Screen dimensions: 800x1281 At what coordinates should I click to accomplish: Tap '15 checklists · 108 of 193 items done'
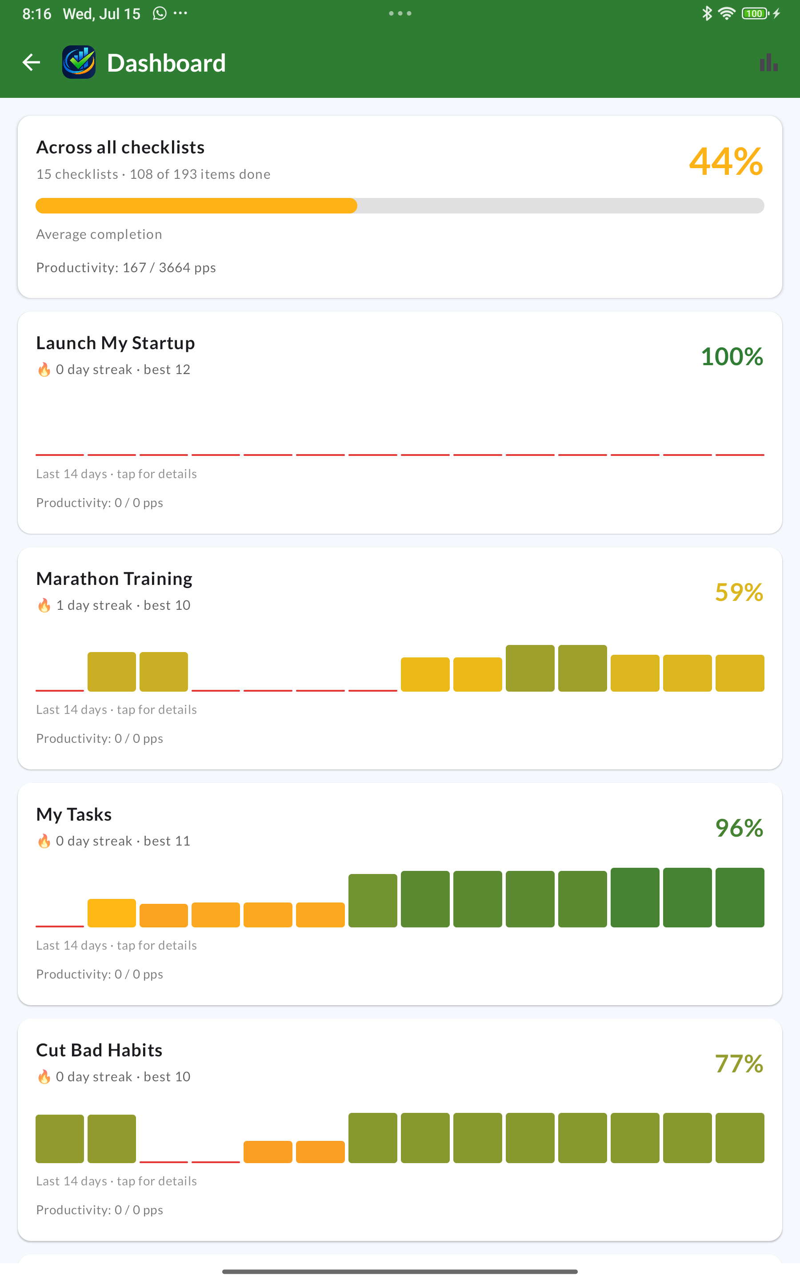153,174
